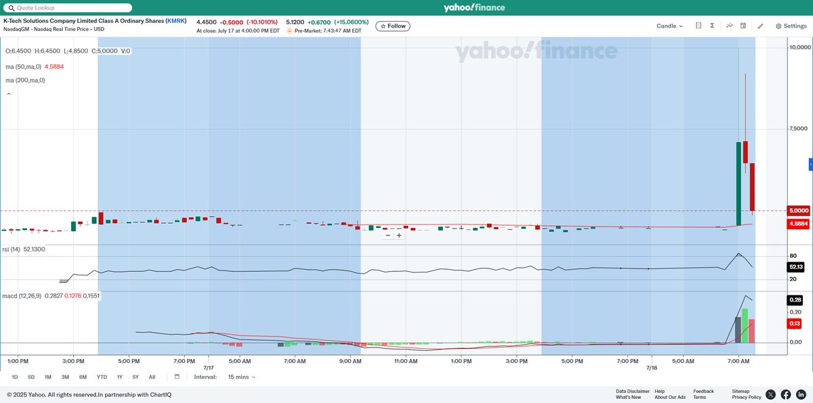This screenshot has height=403, width=813.
Task: Click the ChartIQ partnership copyright text
Action: 89,394
